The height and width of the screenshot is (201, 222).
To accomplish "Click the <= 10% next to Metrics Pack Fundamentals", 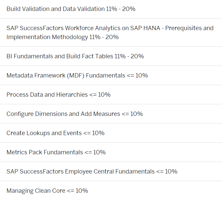I will coord(95,152).
